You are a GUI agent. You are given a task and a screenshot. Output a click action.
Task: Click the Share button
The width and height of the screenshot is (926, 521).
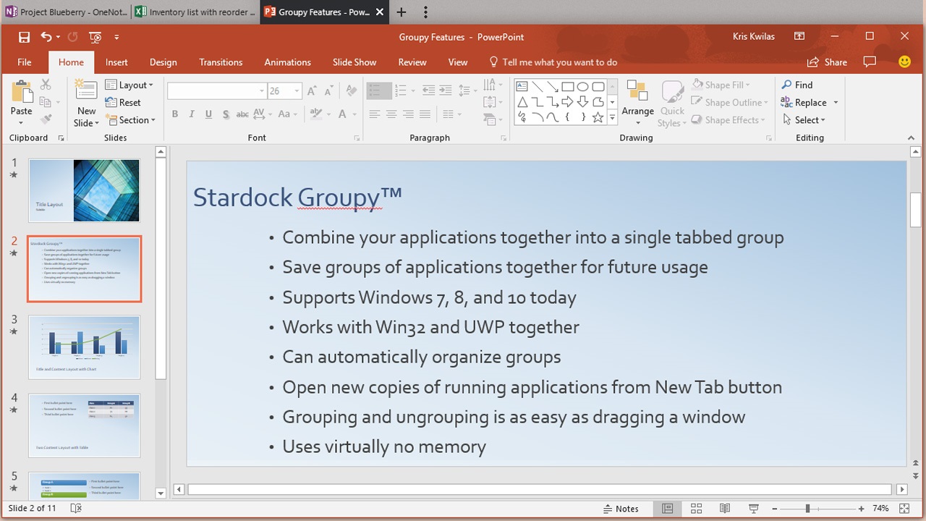827,62
